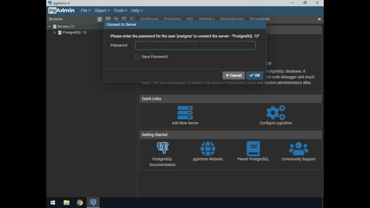Open the Tools menu

point(121,10)
